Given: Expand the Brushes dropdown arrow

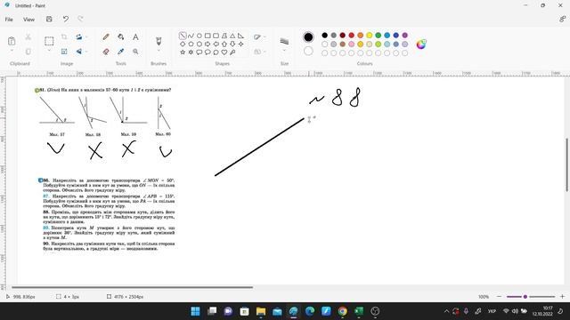Looking at the screenshot, I should (x=159, y=51).
